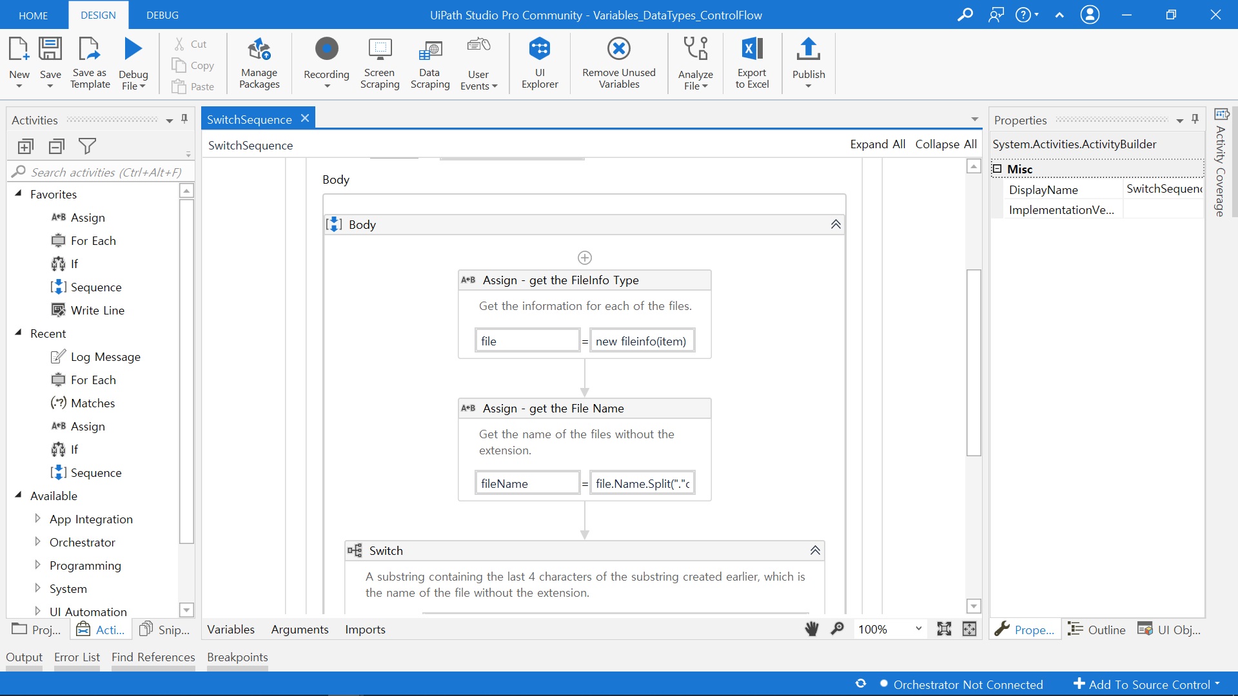Launch Data Scraping wizard
Viewport: 1238px width, 696px height.
tap(429, 63)
